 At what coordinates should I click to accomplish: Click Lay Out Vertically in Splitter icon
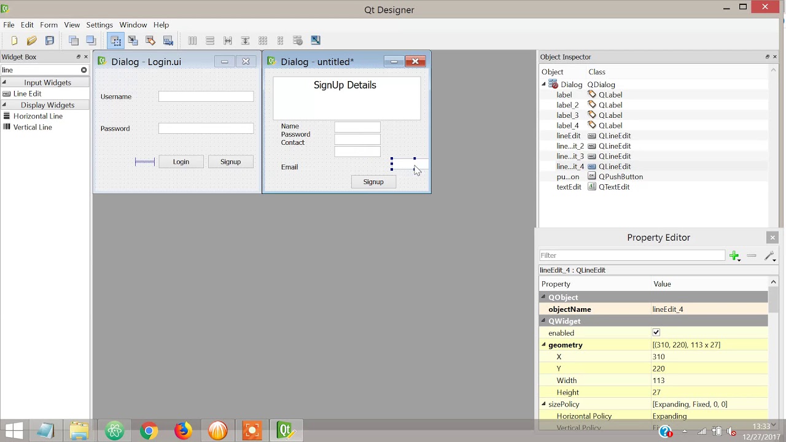click(245, 41)
